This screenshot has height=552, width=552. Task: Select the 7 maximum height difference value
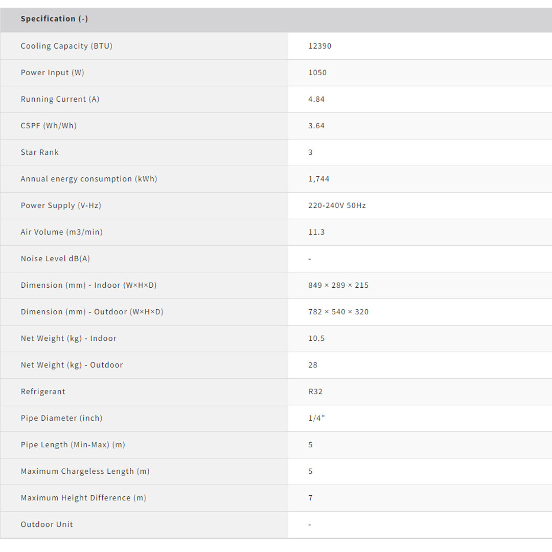(310, 498)
